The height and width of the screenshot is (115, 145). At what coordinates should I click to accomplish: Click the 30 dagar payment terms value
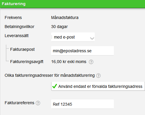tap(59, 27)
